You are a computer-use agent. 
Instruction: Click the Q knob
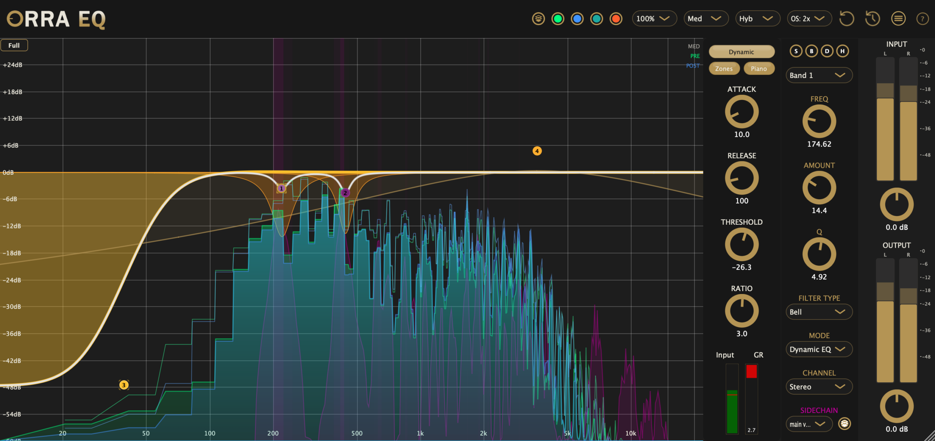pyautogui.click(x=819, y=254)
